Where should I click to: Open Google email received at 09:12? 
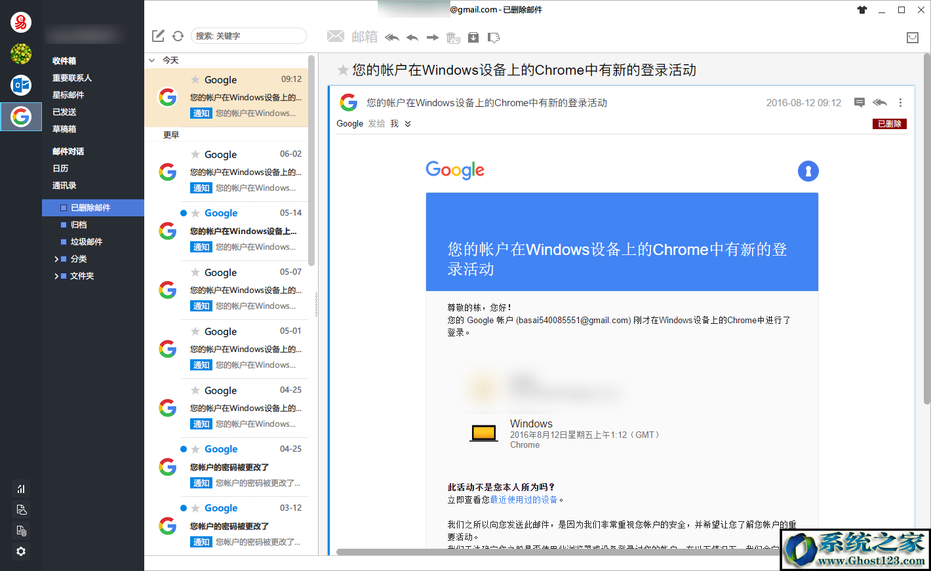(x=226, y=97)
